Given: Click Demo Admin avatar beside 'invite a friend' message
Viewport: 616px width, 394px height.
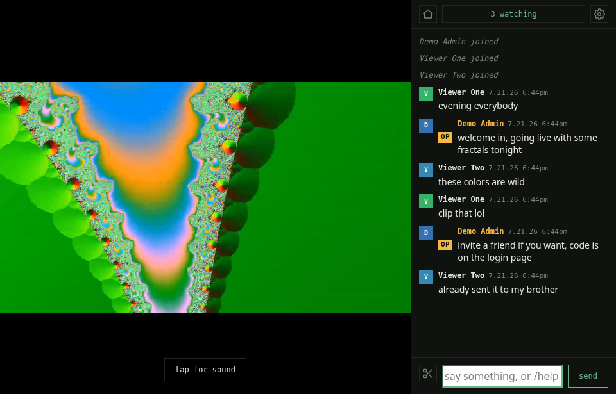Looking at the screenshot, I should (x=426, y=233).
